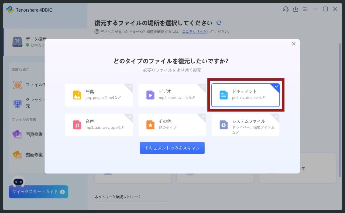Screen dimensions: 345x213
Task: Select the 音声 audio file type card
Action: [99, 125]
